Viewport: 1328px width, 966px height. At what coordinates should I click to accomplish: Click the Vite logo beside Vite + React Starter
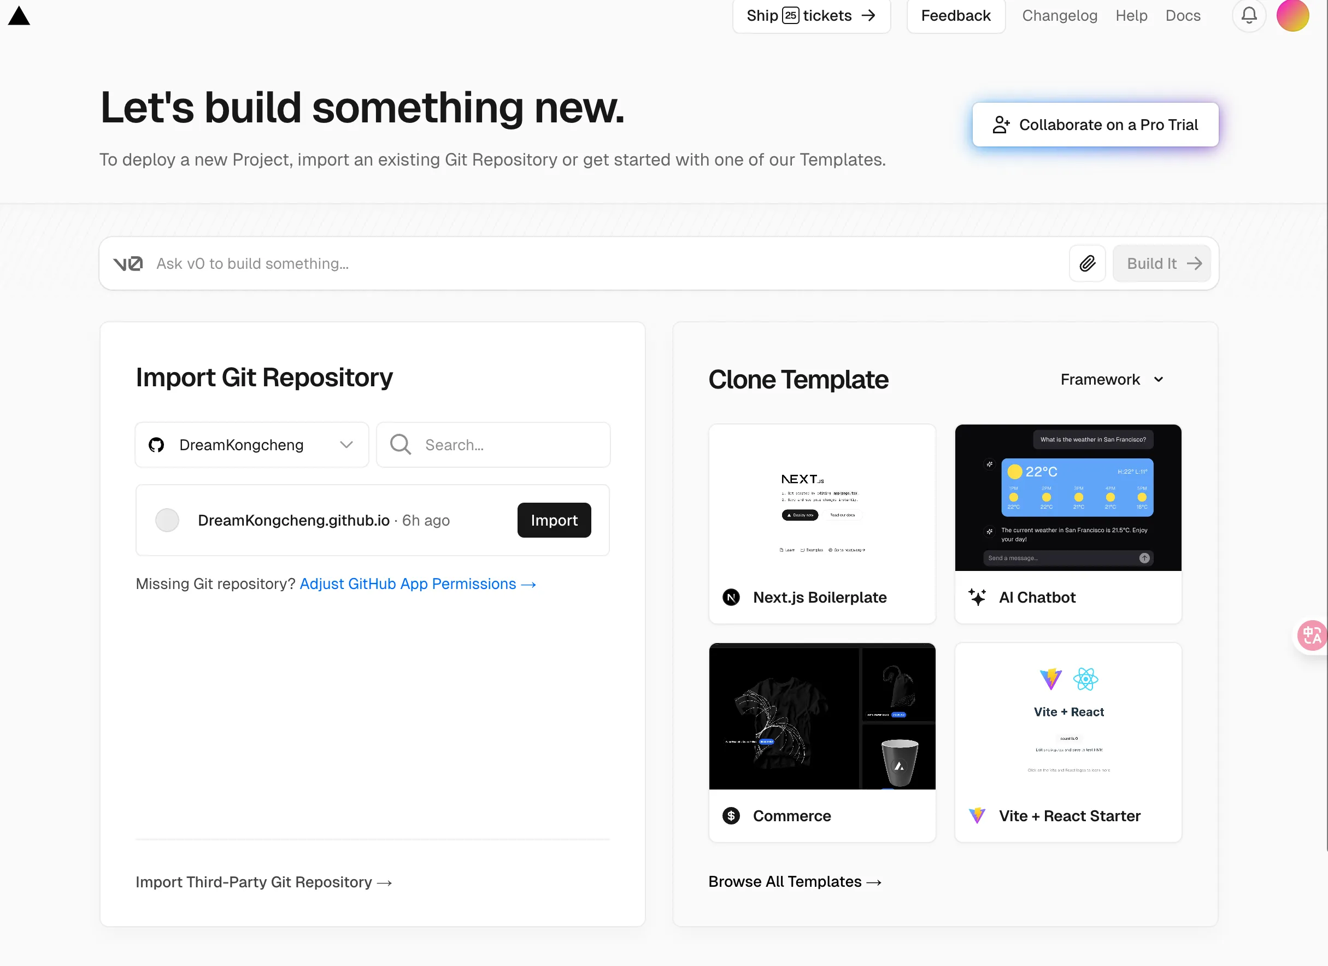977,816
